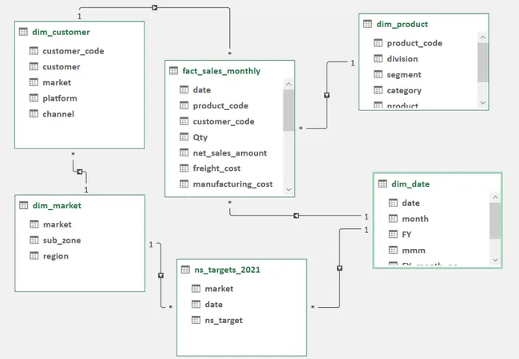Screen dimensions: 519x359
Task: Select the ns_targets_2021 table title
Action: [227, 270]
